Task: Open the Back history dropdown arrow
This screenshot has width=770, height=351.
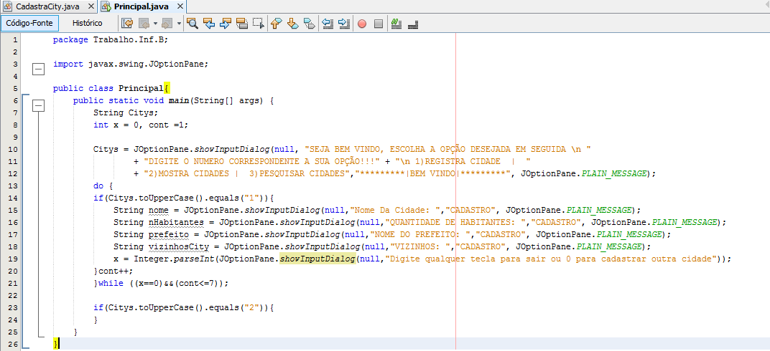Action: click(155, 23)
